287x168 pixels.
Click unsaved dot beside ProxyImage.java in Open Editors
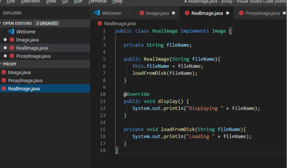[x=5, y=56]
